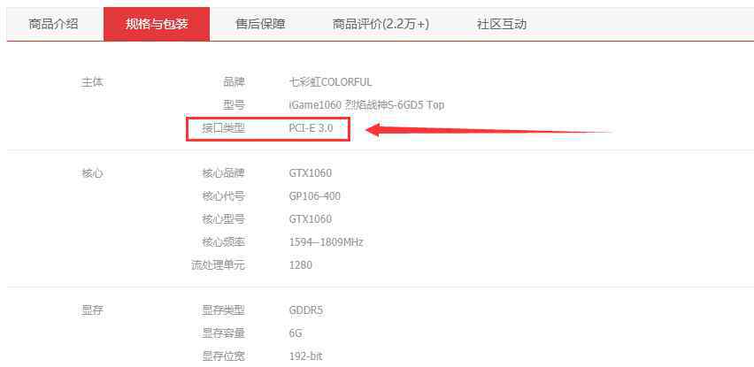Open 商品评价(2.2万+) reviews tab
This screenshot has width=754, height=367.
point(381,25)
